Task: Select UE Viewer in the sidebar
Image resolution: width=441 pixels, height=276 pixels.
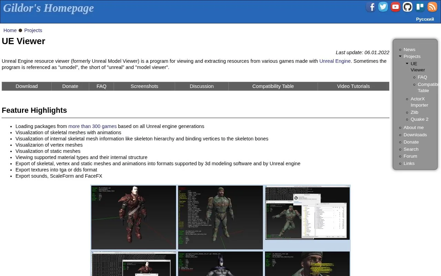Action: point(418,67)
